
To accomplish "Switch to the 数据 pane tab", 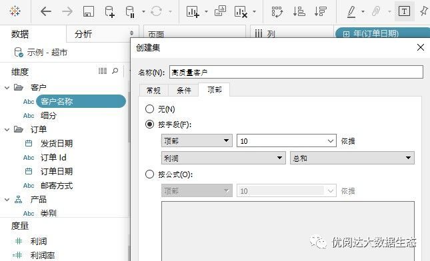I will (20, 34).
